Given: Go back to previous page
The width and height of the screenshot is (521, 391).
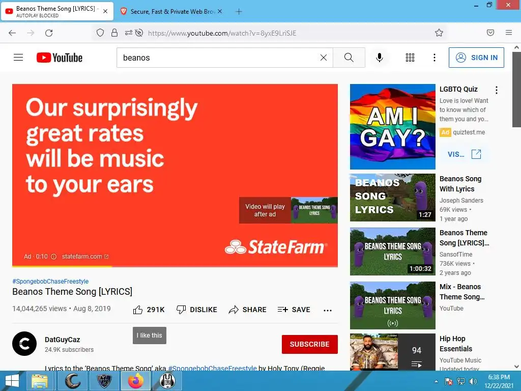Looking at the screenshot, I should point(12,33).
